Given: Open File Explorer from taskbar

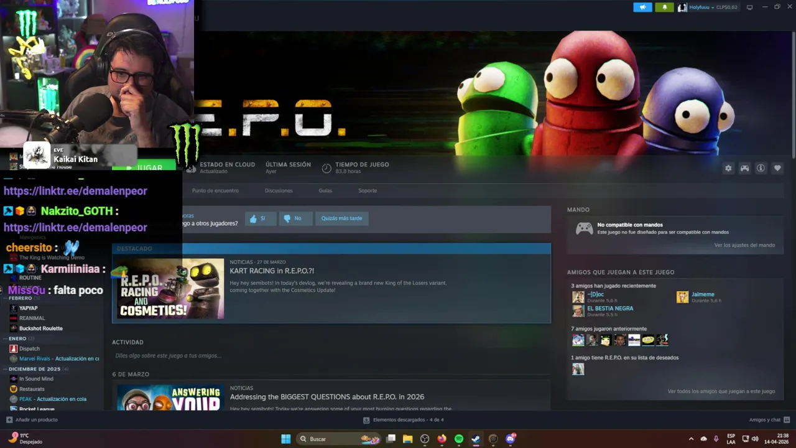Looking at the screenshot, I should pyautogui.click(x=408, y=439).
